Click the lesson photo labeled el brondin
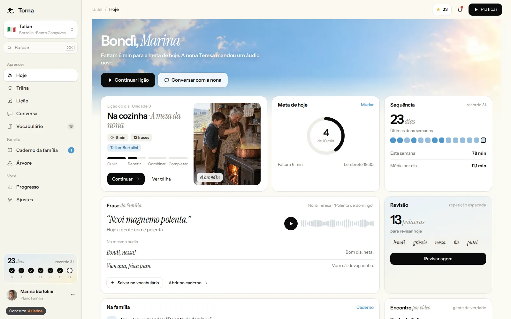Screen dimensions: 511x319 click(227, 144)
